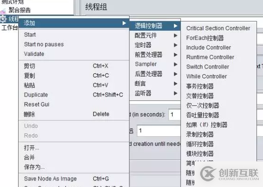Add 交替控制器

219,96
